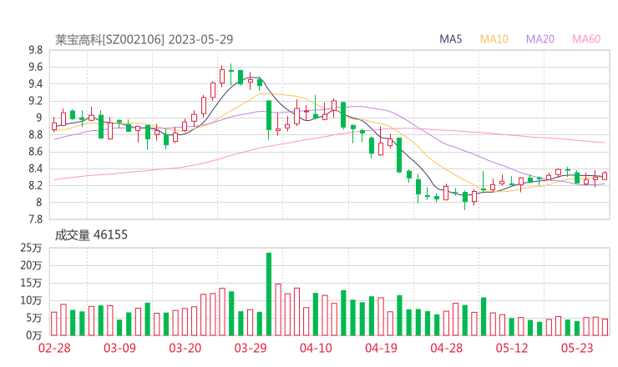Click the MA20 legend label

[x=540, y=39]
